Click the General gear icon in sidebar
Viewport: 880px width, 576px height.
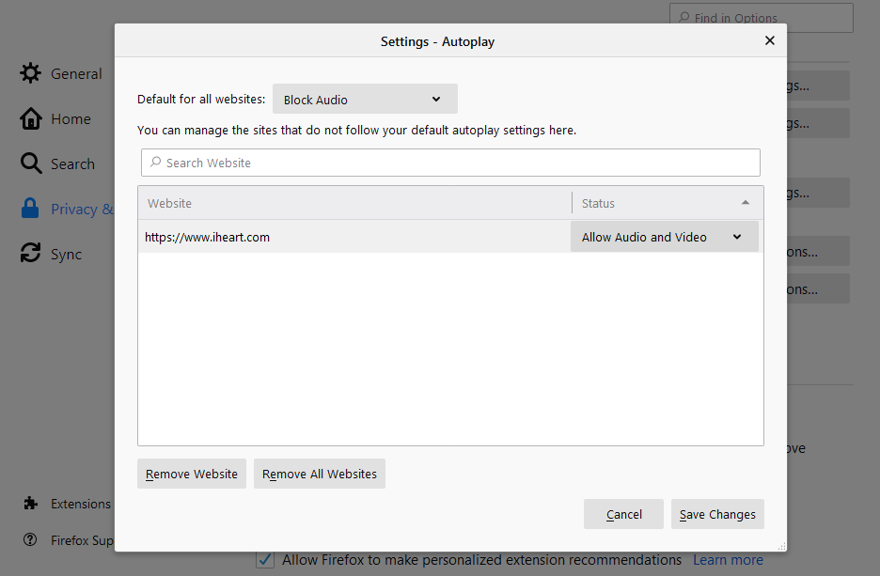(x=30, y=73)
